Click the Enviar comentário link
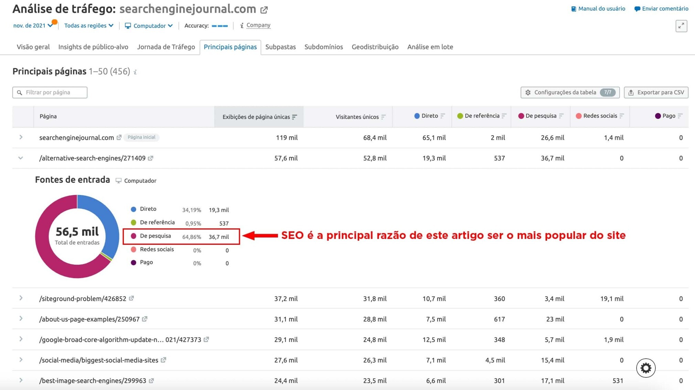The width and height of the screenshot is (695, 390). 665,9
